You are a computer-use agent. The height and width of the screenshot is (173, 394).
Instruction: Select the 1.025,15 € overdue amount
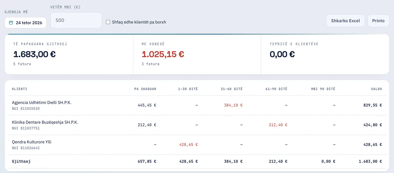click(x=163, y=54)
